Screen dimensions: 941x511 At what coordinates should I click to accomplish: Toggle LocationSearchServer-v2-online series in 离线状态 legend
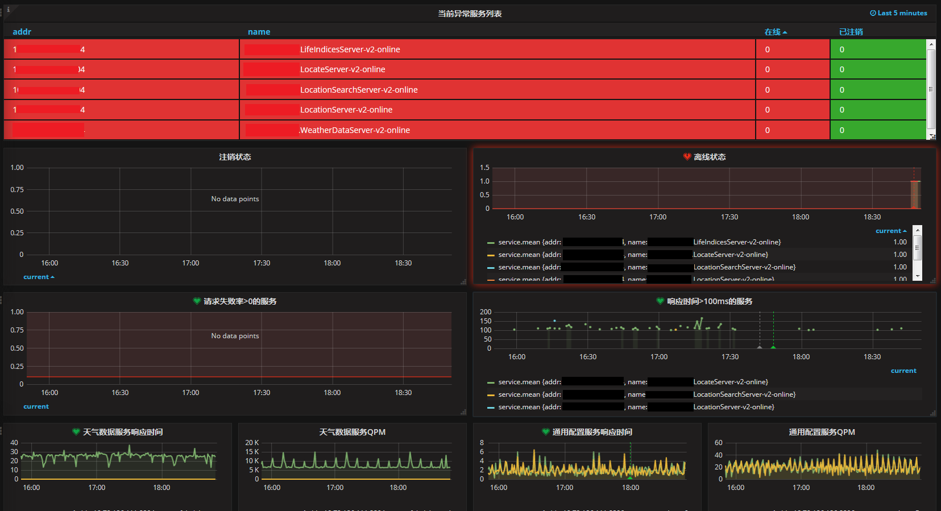647,267
